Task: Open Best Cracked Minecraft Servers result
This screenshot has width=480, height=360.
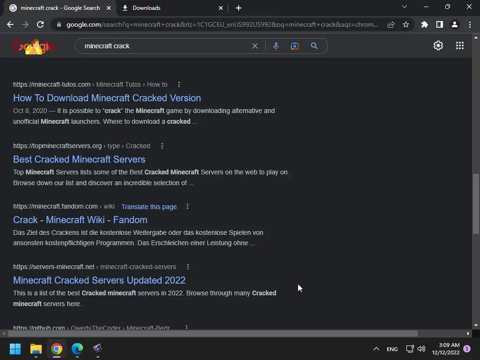Action: pos(79,159)
